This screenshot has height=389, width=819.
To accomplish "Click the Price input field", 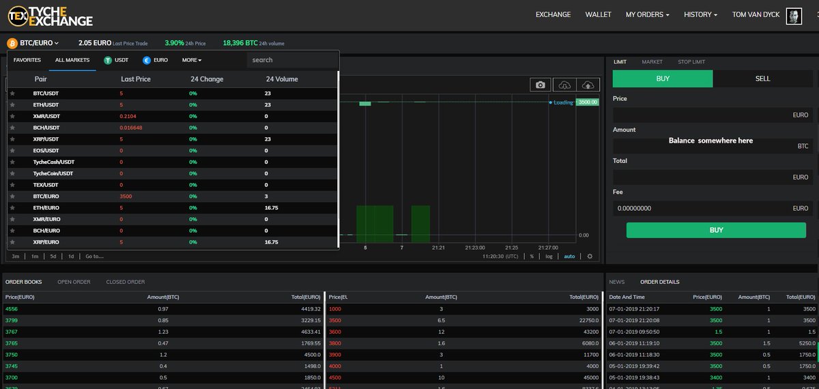I will [713, 115].
